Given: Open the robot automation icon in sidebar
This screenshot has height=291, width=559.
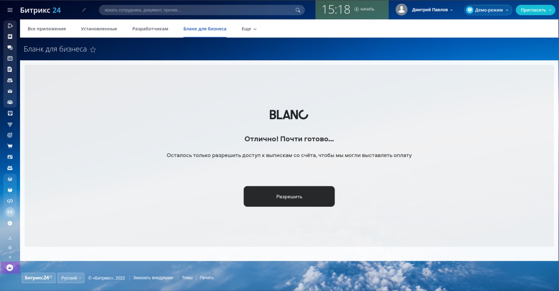Looking at the screenshot, I should point(10,168).
